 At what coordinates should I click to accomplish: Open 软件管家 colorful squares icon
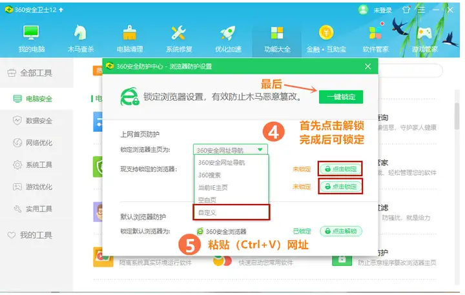click(375, 33)
